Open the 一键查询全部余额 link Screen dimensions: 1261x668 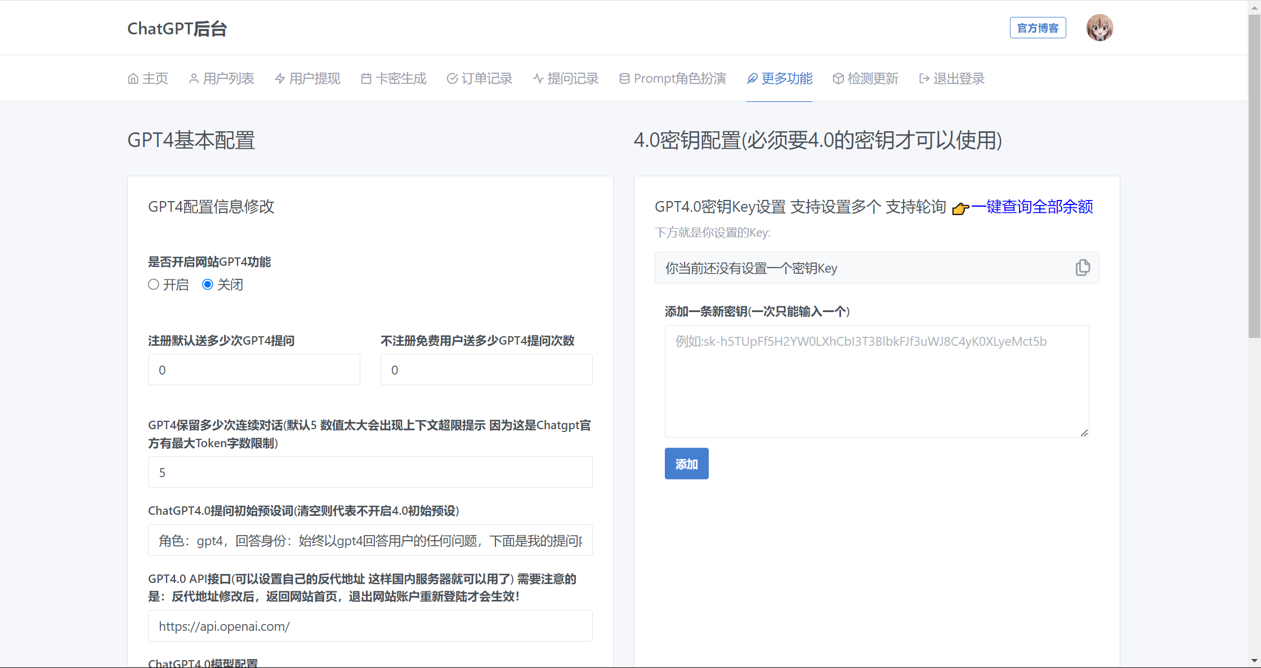point(1032,207)
